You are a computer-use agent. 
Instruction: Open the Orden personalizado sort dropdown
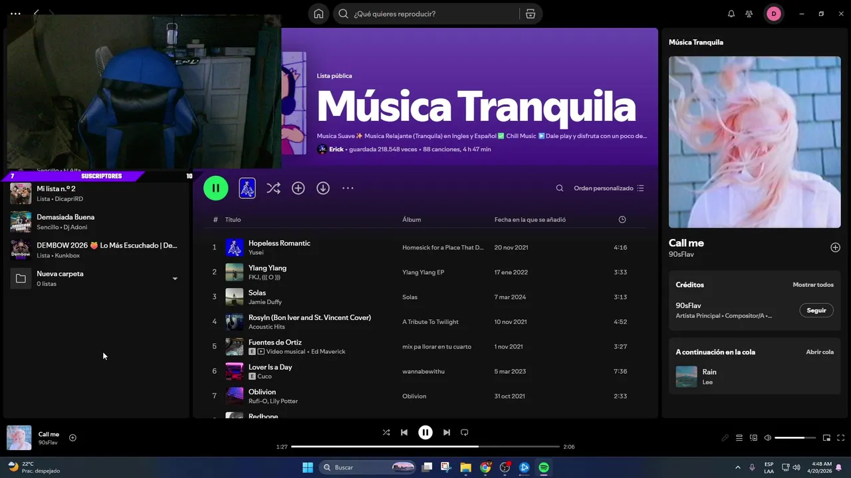609,189
